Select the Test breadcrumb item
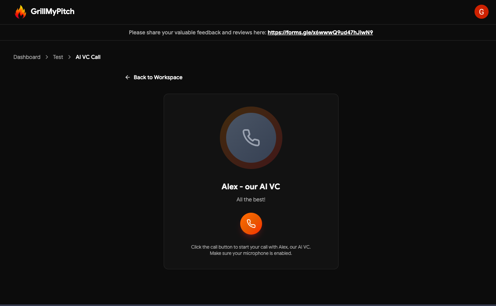 58,57
